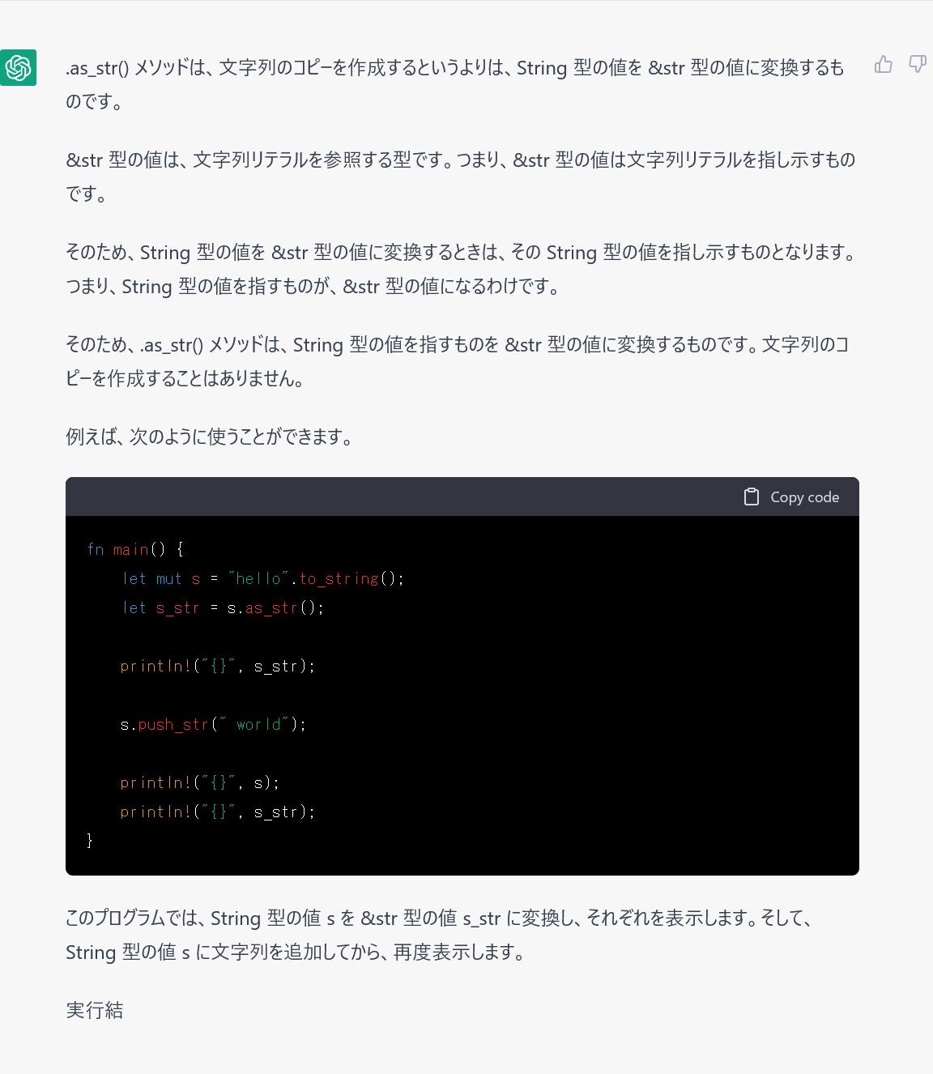Click the ChatGPT avatar logo

(18, 67)
